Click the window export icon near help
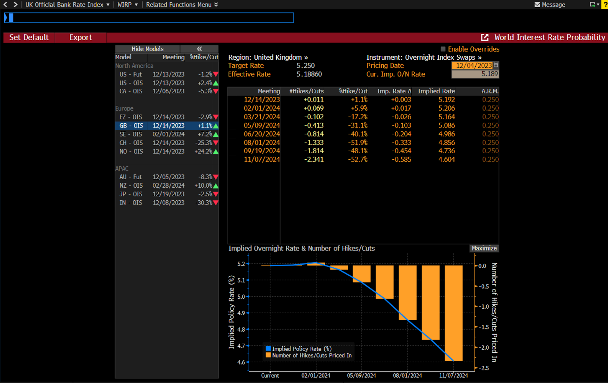The image size is (608, 383). (593, 5)
